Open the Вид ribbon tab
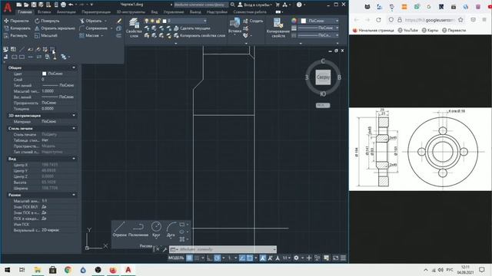The height and width of the screenshot is (276, 492). pyautogui.click(x=155, y=12)
